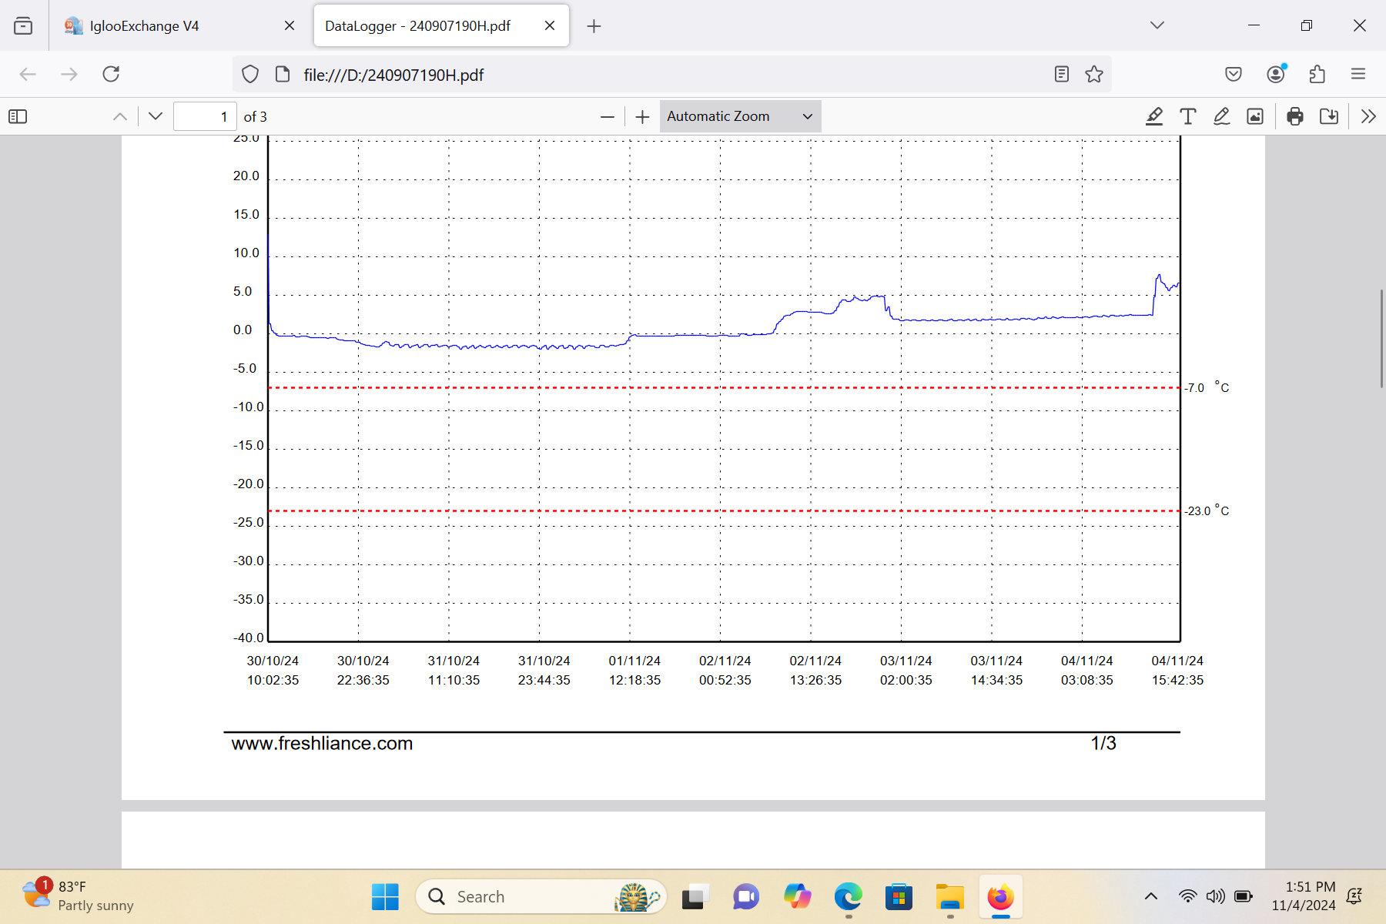Toggle the PDF sidebar

tap(18, 117)
